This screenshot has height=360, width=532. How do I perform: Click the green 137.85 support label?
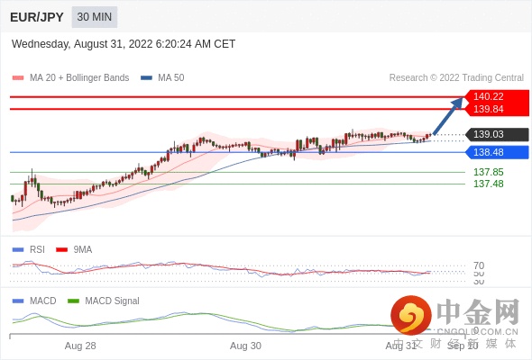[x=488, y=172]
